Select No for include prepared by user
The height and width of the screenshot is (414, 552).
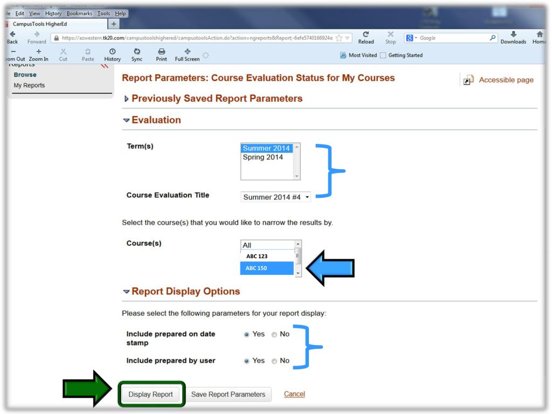click(274, 361)
